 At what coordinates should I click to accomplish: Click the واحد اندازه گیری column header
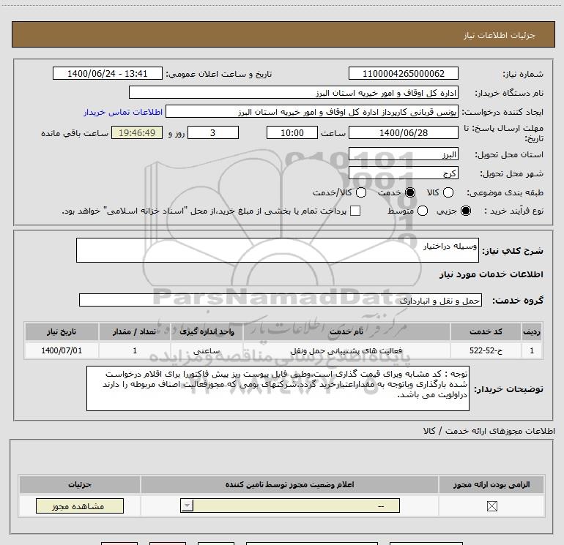tap(207, 331)
